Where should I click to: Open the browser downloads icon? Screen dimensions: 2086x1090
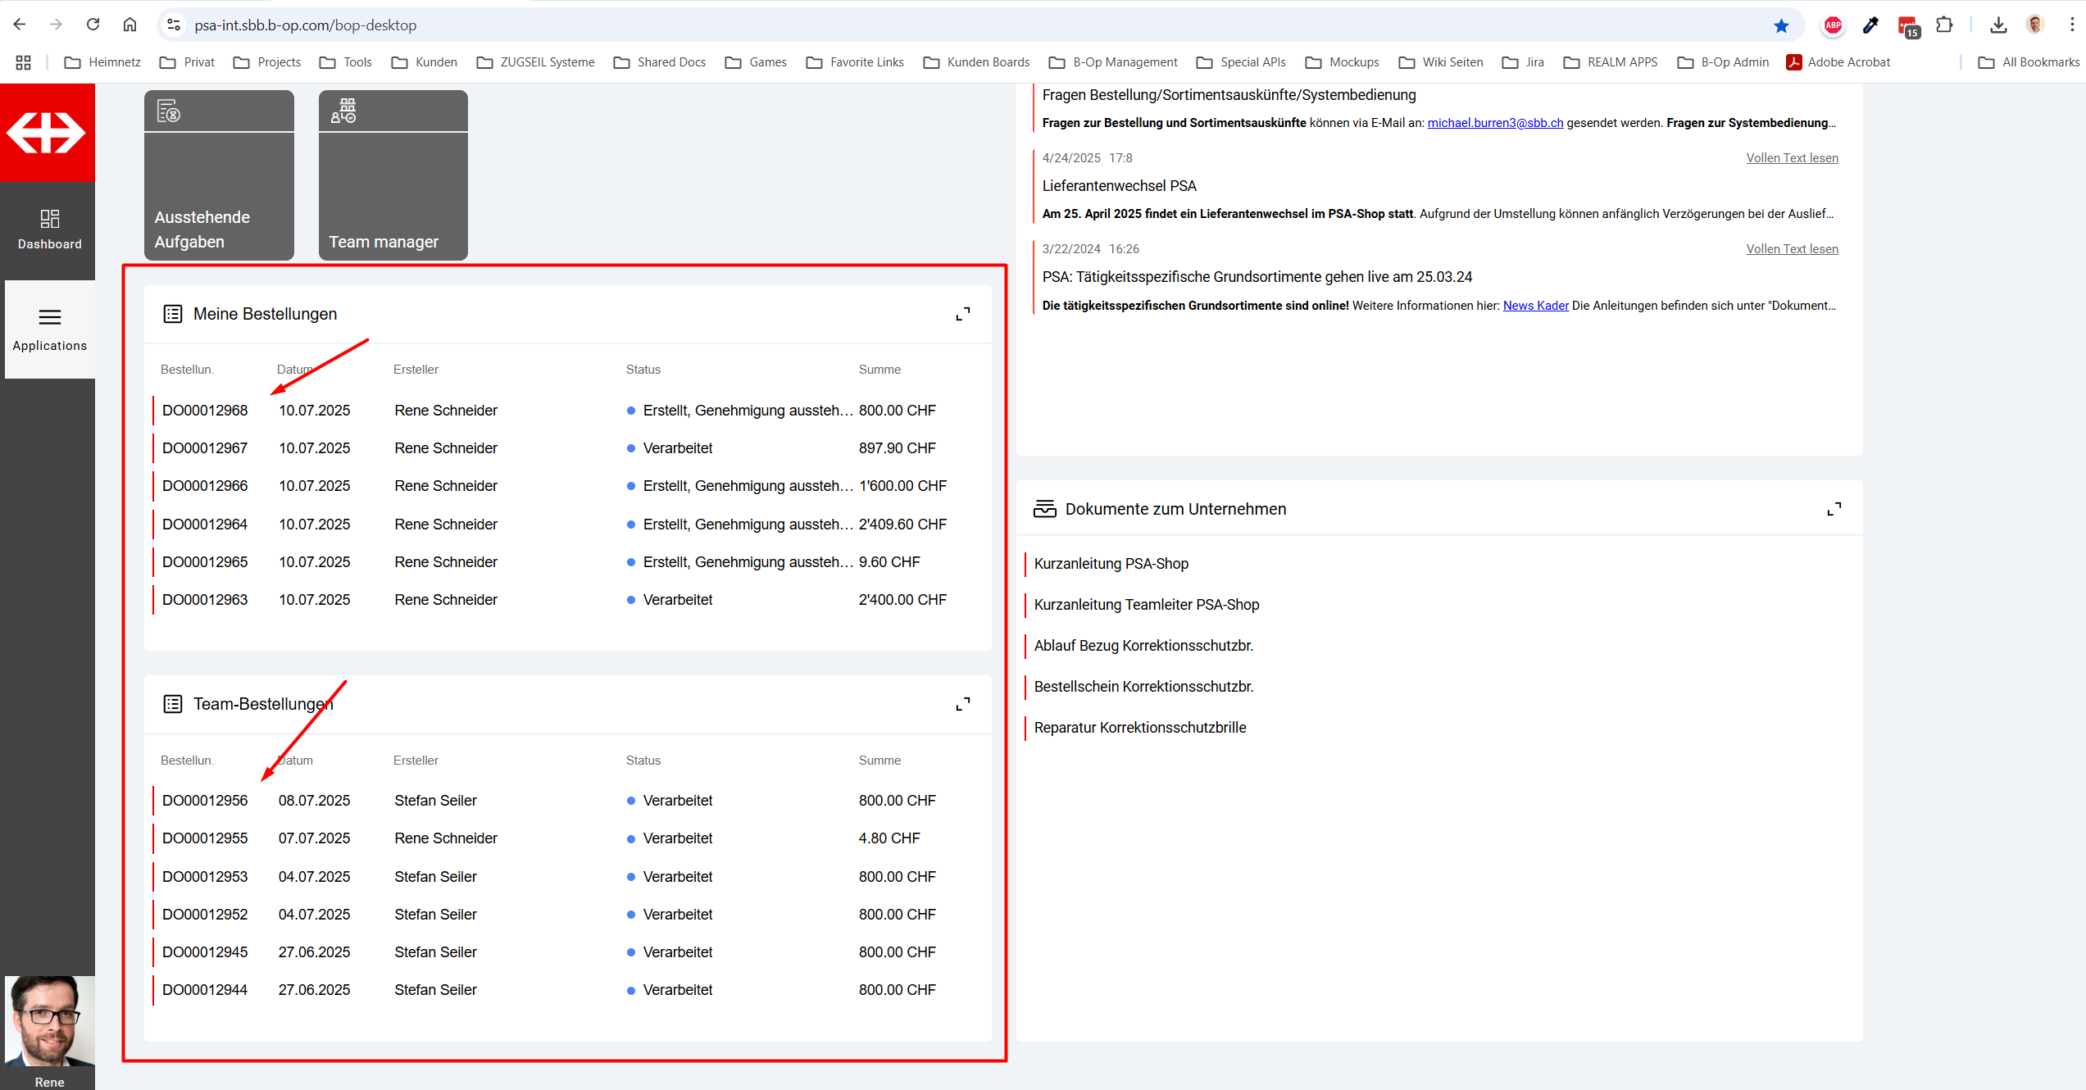pyautogui.click(x=1998, y=25)
